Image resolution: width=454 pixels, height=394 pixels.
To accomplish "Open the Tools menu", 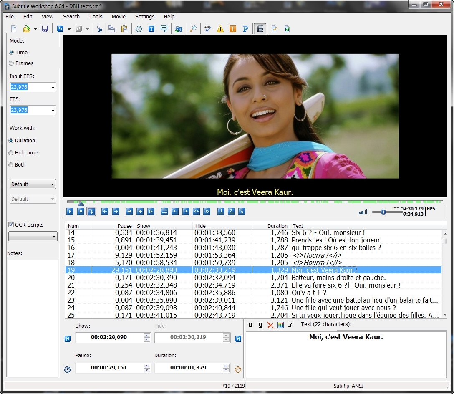I will [x=96, y=17].
